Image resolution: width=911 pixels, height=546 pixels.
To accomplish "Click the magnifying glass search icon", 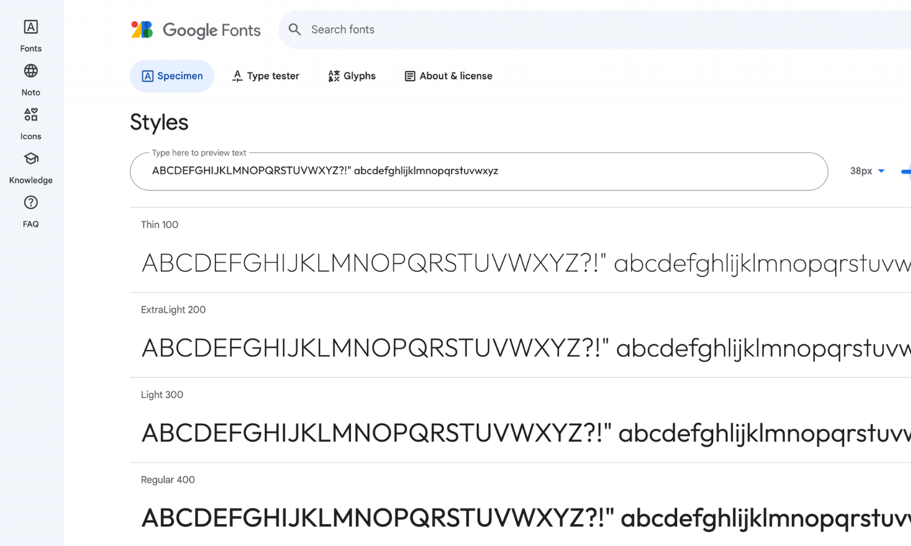I will click(x=295, y=29).
